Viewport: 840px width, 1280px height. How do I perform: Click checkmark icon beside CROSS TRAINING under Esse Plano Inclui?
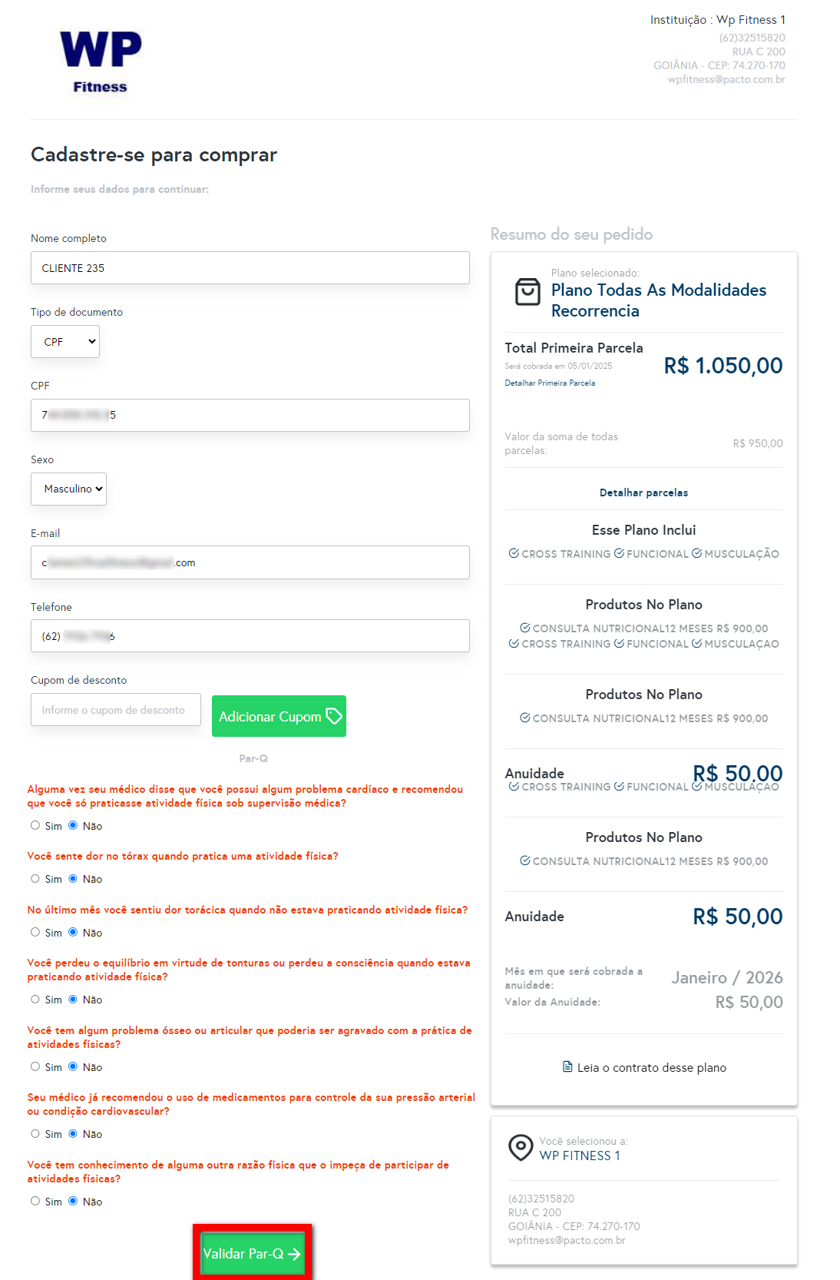click(x=514, y=553)
